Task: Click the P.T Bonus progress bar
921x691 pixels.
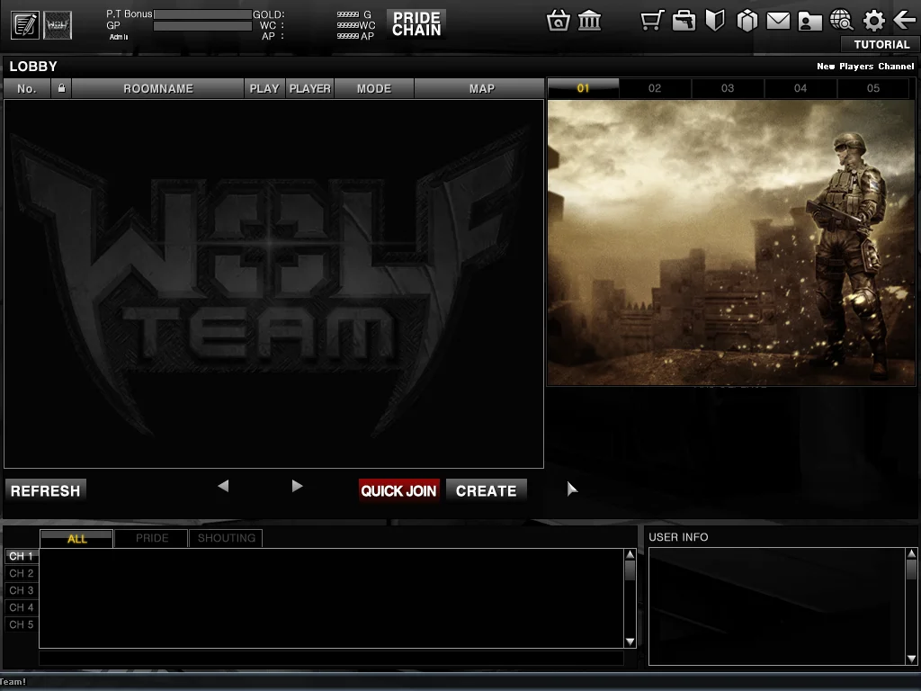Action: coord(202,14)
